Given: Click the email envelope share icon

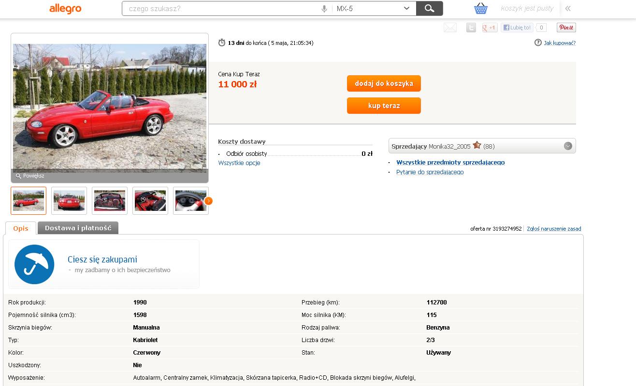Looking at the screenshot, I should [x=450, y=28].
